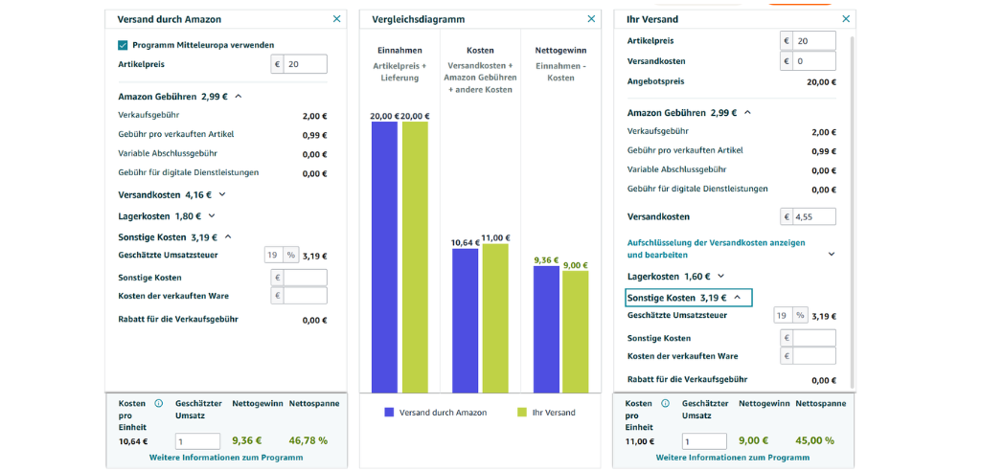Image resolution: width=981 pixels, height=471 pixels.
Task: Open Weitere Informationen zum Programm link, Ihr Versand
Action: pos(733,458)
